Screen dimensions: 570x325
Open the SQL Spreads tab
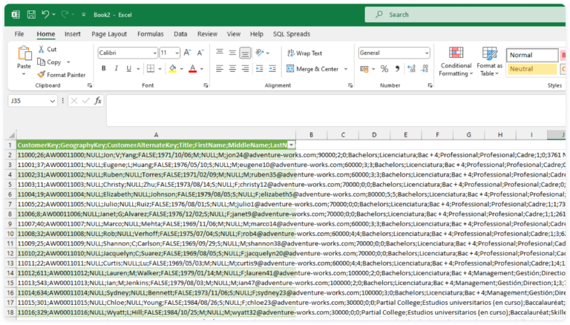(292, 34)
